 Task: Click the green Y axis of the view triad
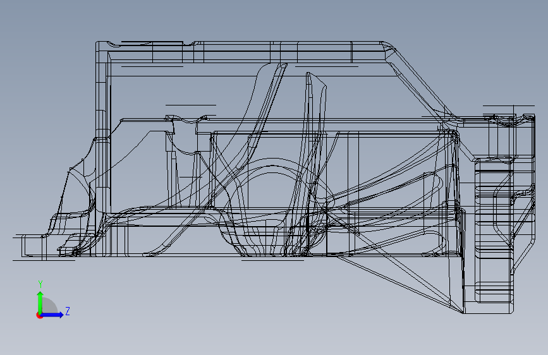[x=40, y=302]
